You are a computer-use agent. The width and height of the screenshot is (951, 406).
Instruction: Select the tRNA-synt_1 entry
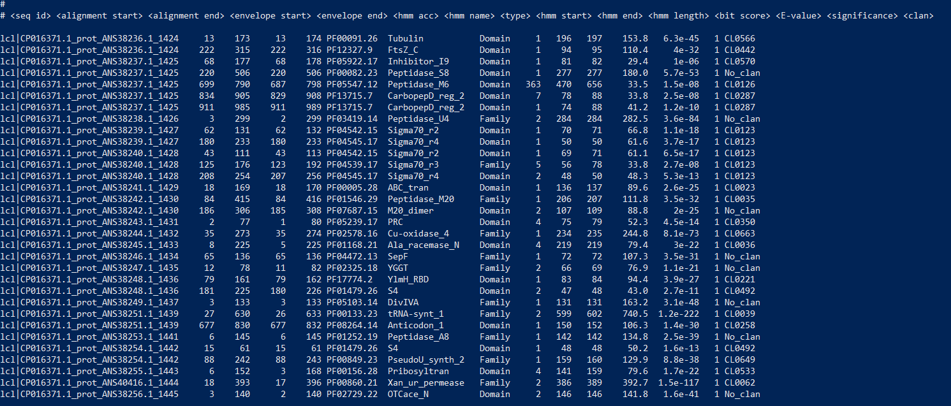415,314
